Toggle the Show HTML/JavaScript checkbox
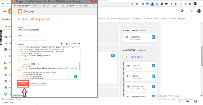This screenshot has height=105, width=203. point(19,30)
